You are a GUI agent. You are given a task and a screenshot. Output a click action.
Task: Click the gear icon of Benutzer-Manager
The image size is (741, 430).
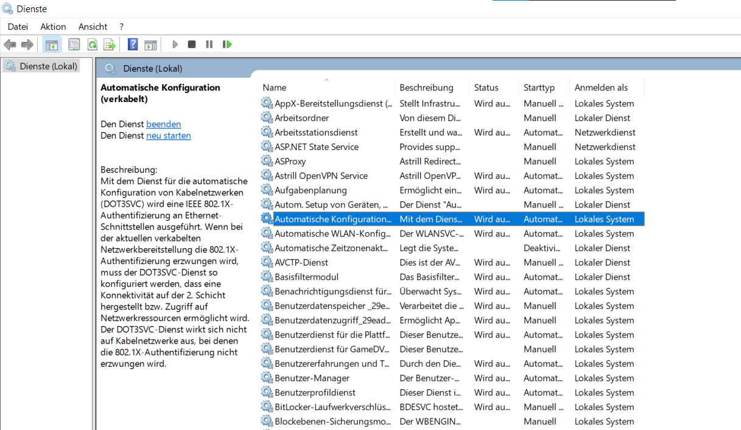pos(267,378)
